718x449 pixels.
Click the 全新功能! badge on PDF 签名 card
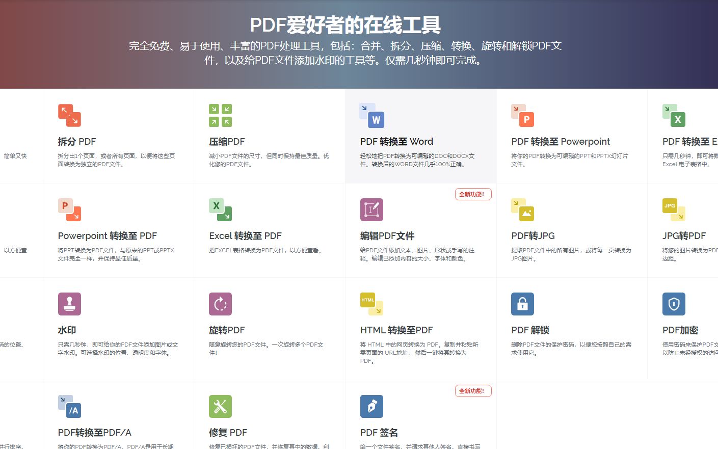[473, 391]
